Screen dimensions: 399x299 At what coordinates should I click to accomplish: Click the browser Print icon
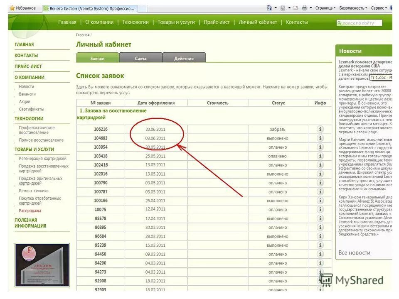coord(304,8)
